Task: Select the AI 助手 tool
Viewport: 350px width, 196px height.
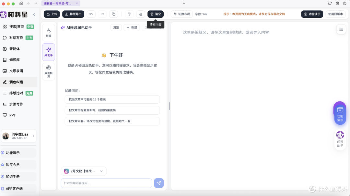Action: [49, 52]
